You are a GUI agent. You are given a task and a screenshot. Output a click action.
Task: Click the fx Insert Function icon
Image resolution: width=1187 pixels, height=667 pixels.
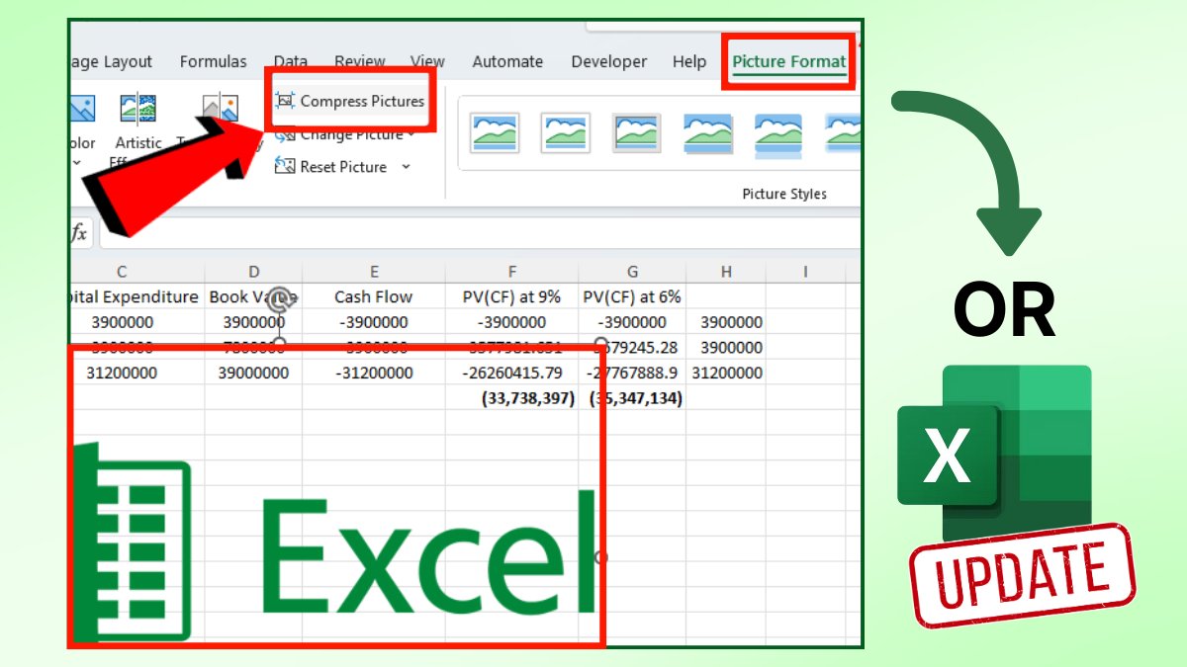coord(79,233)
